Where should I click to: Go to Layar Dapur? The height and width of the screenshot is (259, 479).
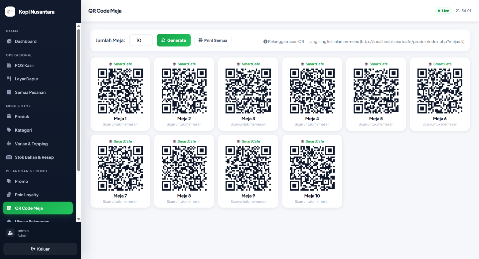tap(38, 79)
